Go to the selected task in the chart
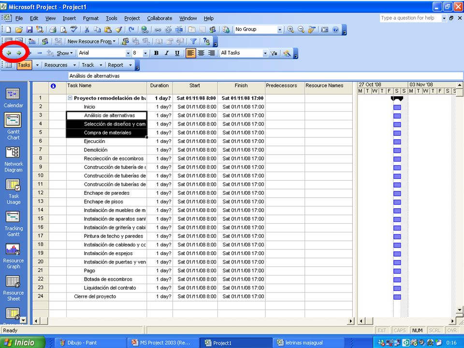 tap(311, 29)
